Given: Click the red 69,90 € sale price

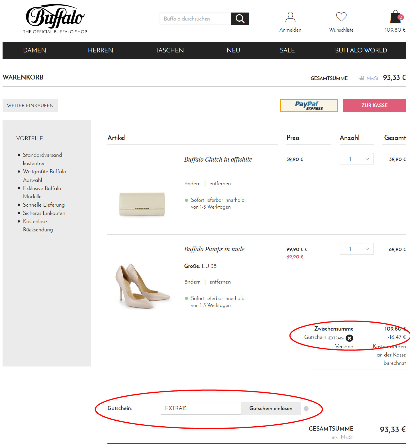Looking at the screenshot, I should coord(295,257).
